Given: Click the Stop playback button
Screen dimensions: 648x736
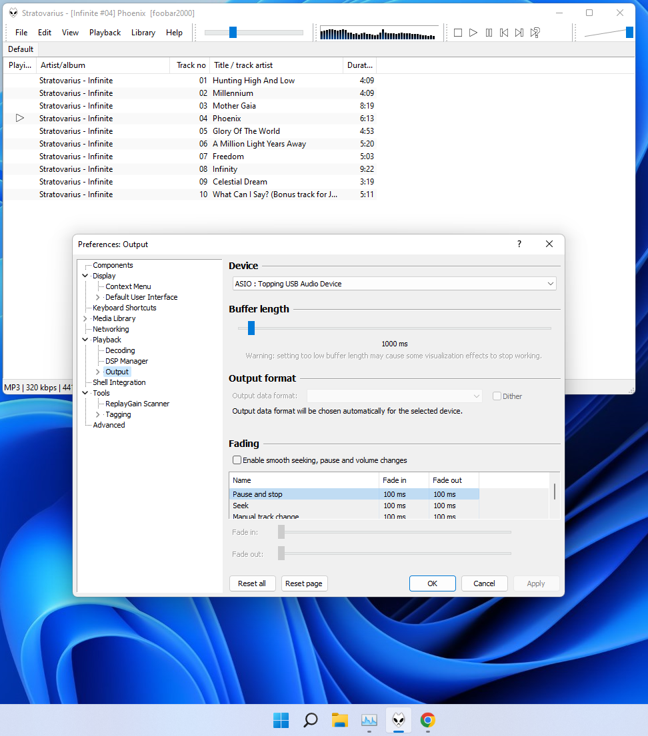Looking at the screenshot, I should [458, 33].
